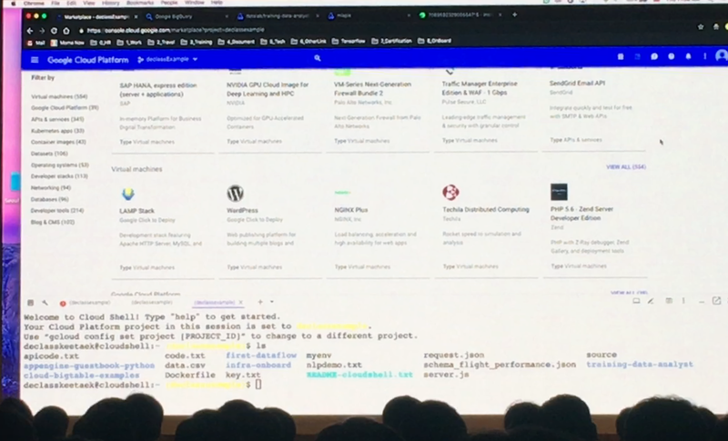This screenshot has width=728, height=441.
Task: Click the Techila Distributed Computing logo
Action: click(450, 192)
